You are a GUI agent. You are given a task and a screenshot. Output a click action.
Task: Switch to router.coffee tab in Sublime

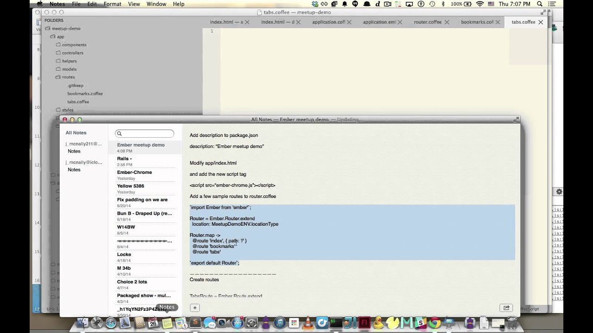pyautogui.click(x=428, y=22)
